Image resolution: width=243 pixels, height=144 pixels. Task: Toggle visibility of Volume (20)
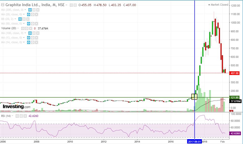(23, 28)
